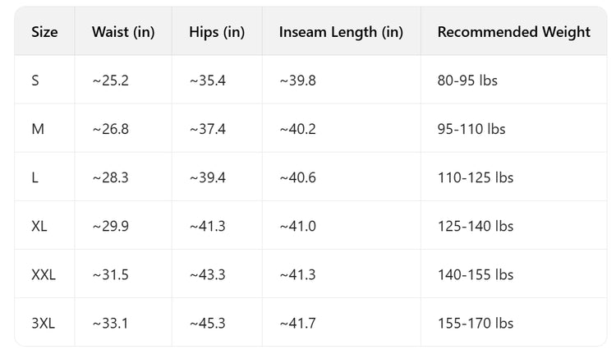Click the 155-170 lbs weight cell
This screenshot has height=354, width=616.
pyautogui.click(x=476, y=323)
